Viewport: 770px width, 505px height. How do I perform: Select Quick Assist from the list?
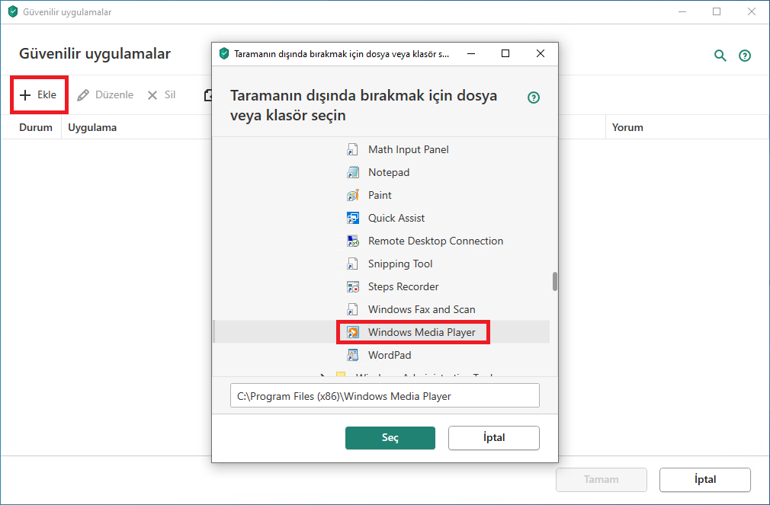tap(396, 218)
